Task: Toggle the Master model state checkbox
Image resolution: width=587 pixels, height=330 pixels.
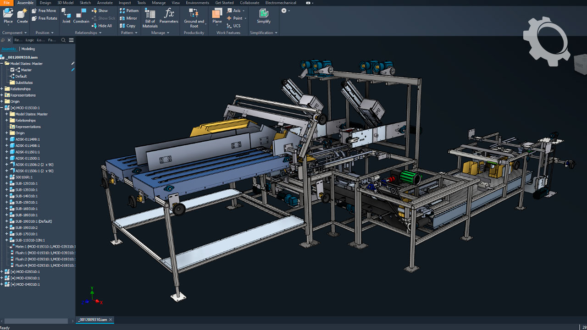Action: coord(12,70)
